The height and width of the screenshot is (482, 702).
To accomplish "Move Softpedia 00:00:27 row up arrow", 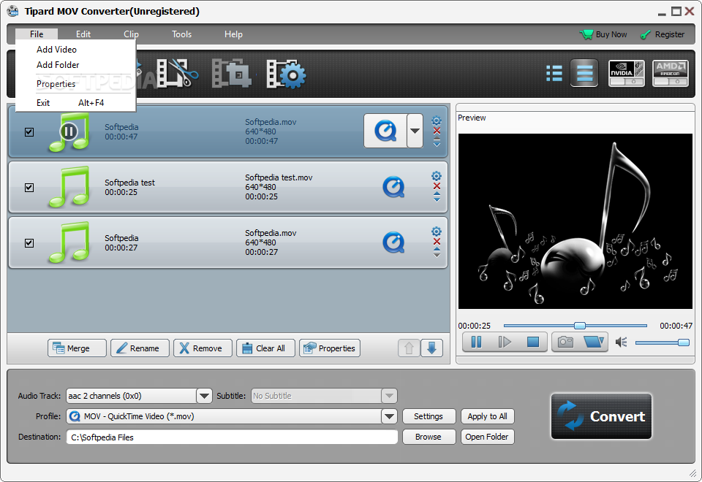I will coord(437,249).
